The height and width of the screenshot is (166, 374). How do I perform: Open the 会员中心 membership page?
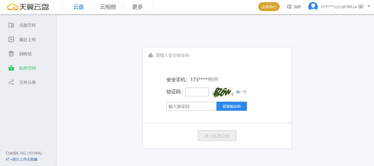(269, 7)
